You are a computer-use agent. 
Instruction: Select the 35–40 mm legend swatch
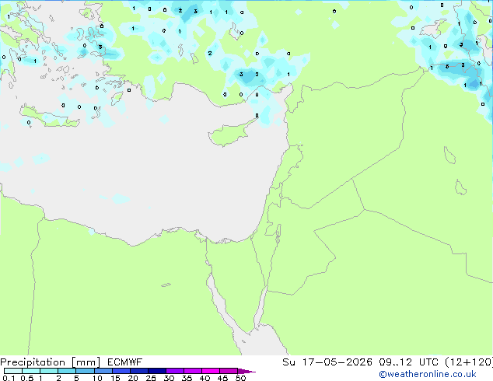192,371
